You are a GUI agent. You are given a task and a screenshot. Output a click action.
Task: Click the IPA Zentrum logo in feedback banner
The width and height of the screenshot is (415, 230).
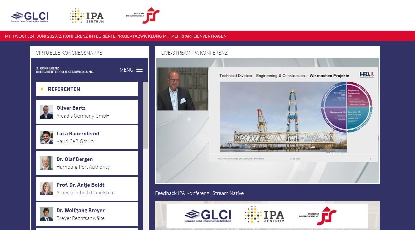coord(264,215)
